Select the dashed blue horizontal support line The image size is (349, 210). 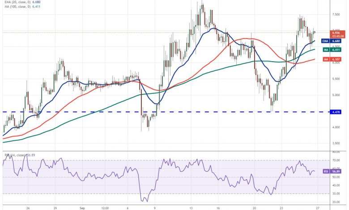89,112
